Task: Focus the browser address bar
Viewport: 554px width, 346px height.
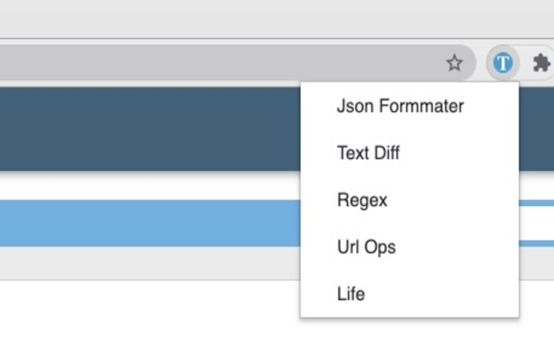Action: click(216, 62)
